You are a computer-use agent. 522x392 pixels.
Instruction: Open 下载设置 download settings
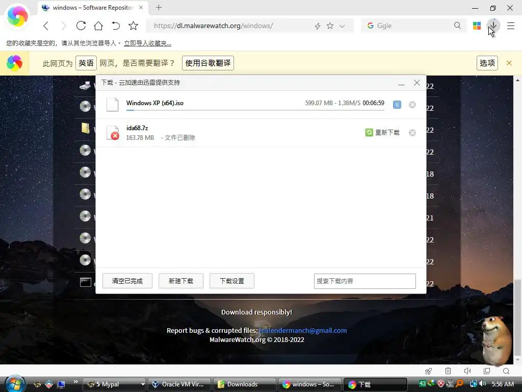tap(232, 281)
